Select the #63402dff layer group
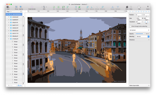 tap(14, 31)
